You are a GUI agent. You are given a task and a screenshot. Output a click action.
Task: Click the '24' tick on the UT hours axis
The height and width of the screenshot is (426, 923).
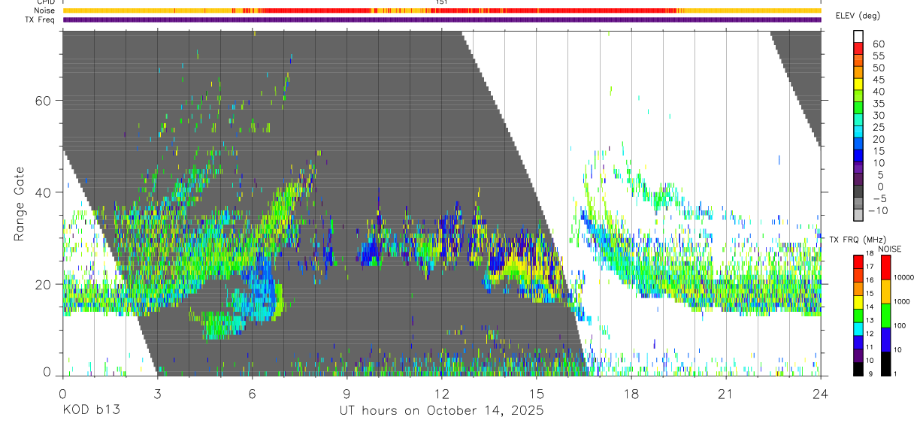820,393
